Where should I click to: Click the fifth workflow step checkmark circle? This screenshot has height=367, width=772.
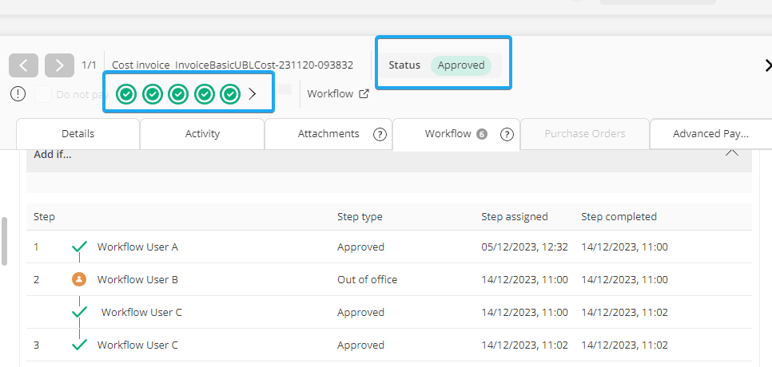tap(230, 94)
